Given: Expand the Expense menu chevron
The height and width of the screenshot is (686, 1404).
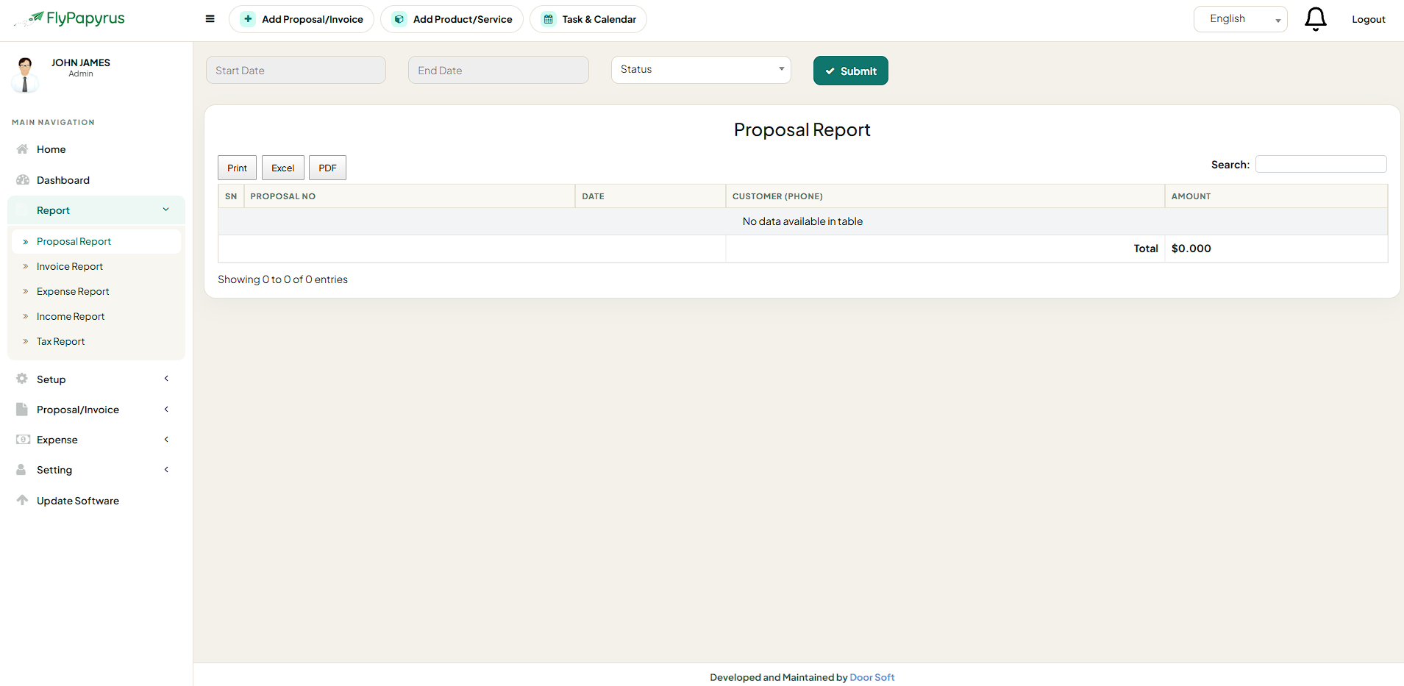Looking at the screenshot, I should click(166, 440).
